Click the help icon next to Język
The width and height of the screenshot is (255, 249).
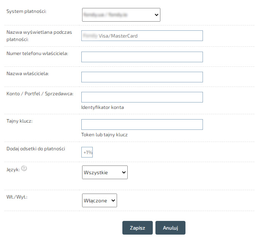tap(24, 168)
